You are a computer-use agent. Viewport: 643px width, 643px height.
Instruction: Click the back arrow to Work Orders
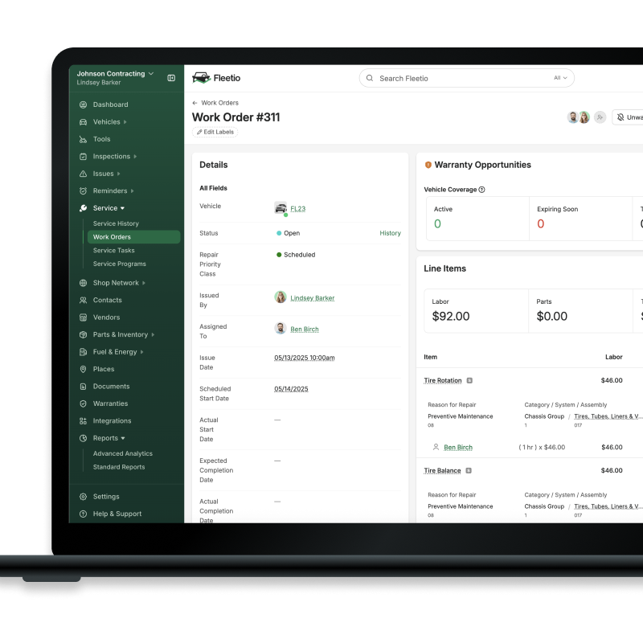[x=195, y=103]
